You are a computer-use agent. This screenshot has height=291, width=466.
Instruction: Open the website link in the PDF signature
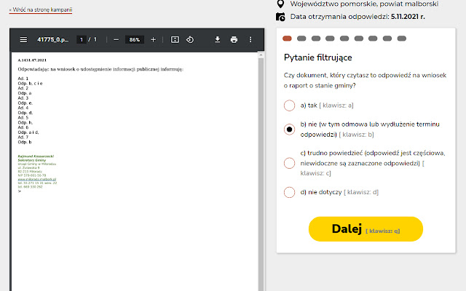coord(37,179)
